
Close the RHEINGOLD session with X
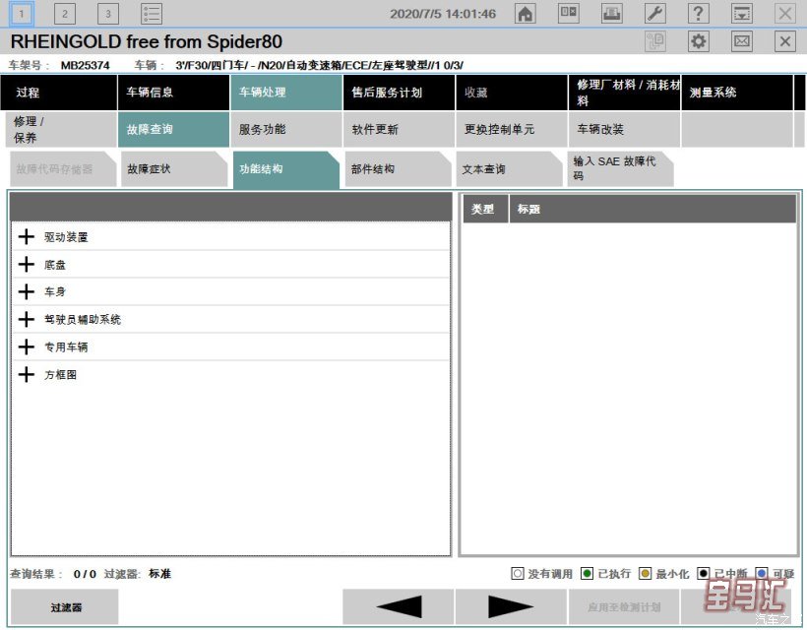(785, 41)
